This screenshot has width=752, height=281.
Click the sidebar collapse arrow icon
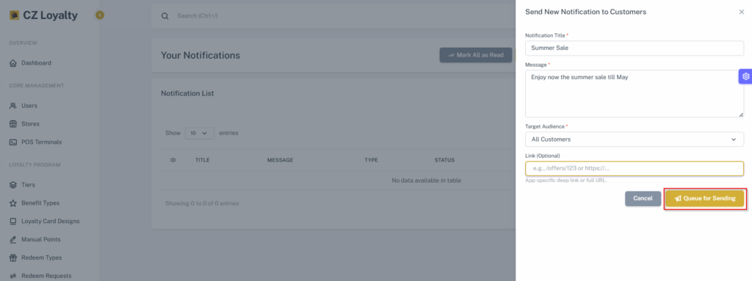point(99,15)
